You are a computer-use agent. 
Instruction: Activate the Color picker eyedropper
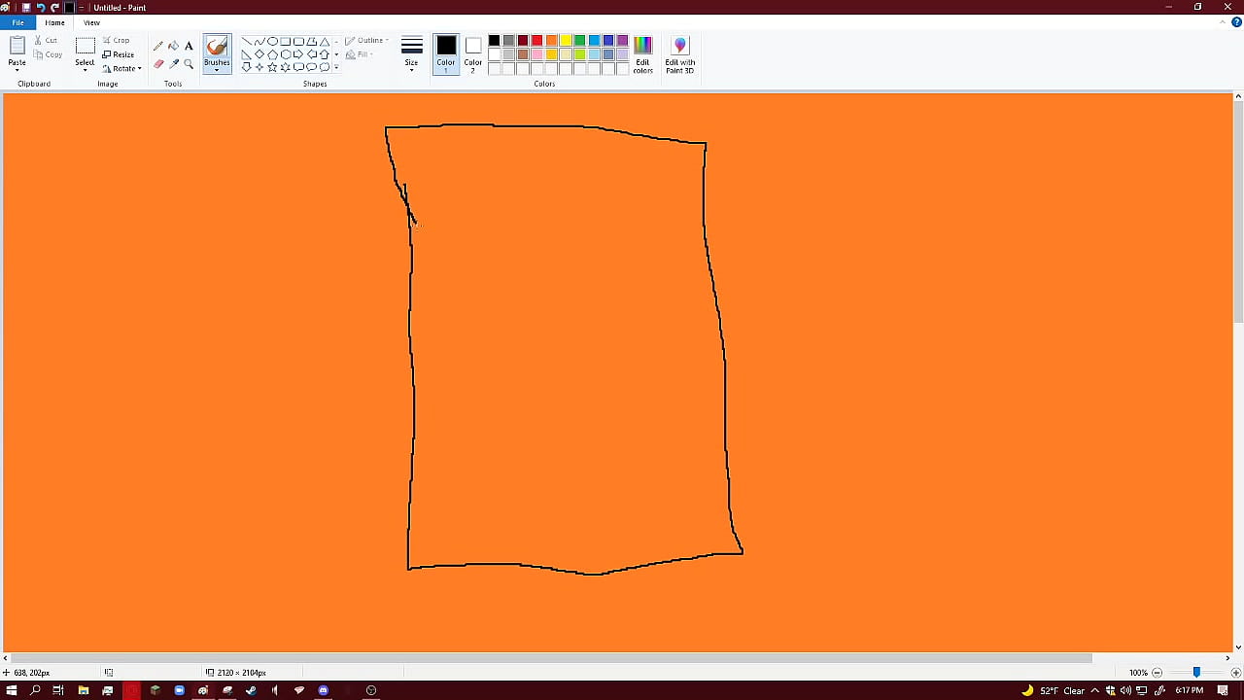tap(173, 64)
